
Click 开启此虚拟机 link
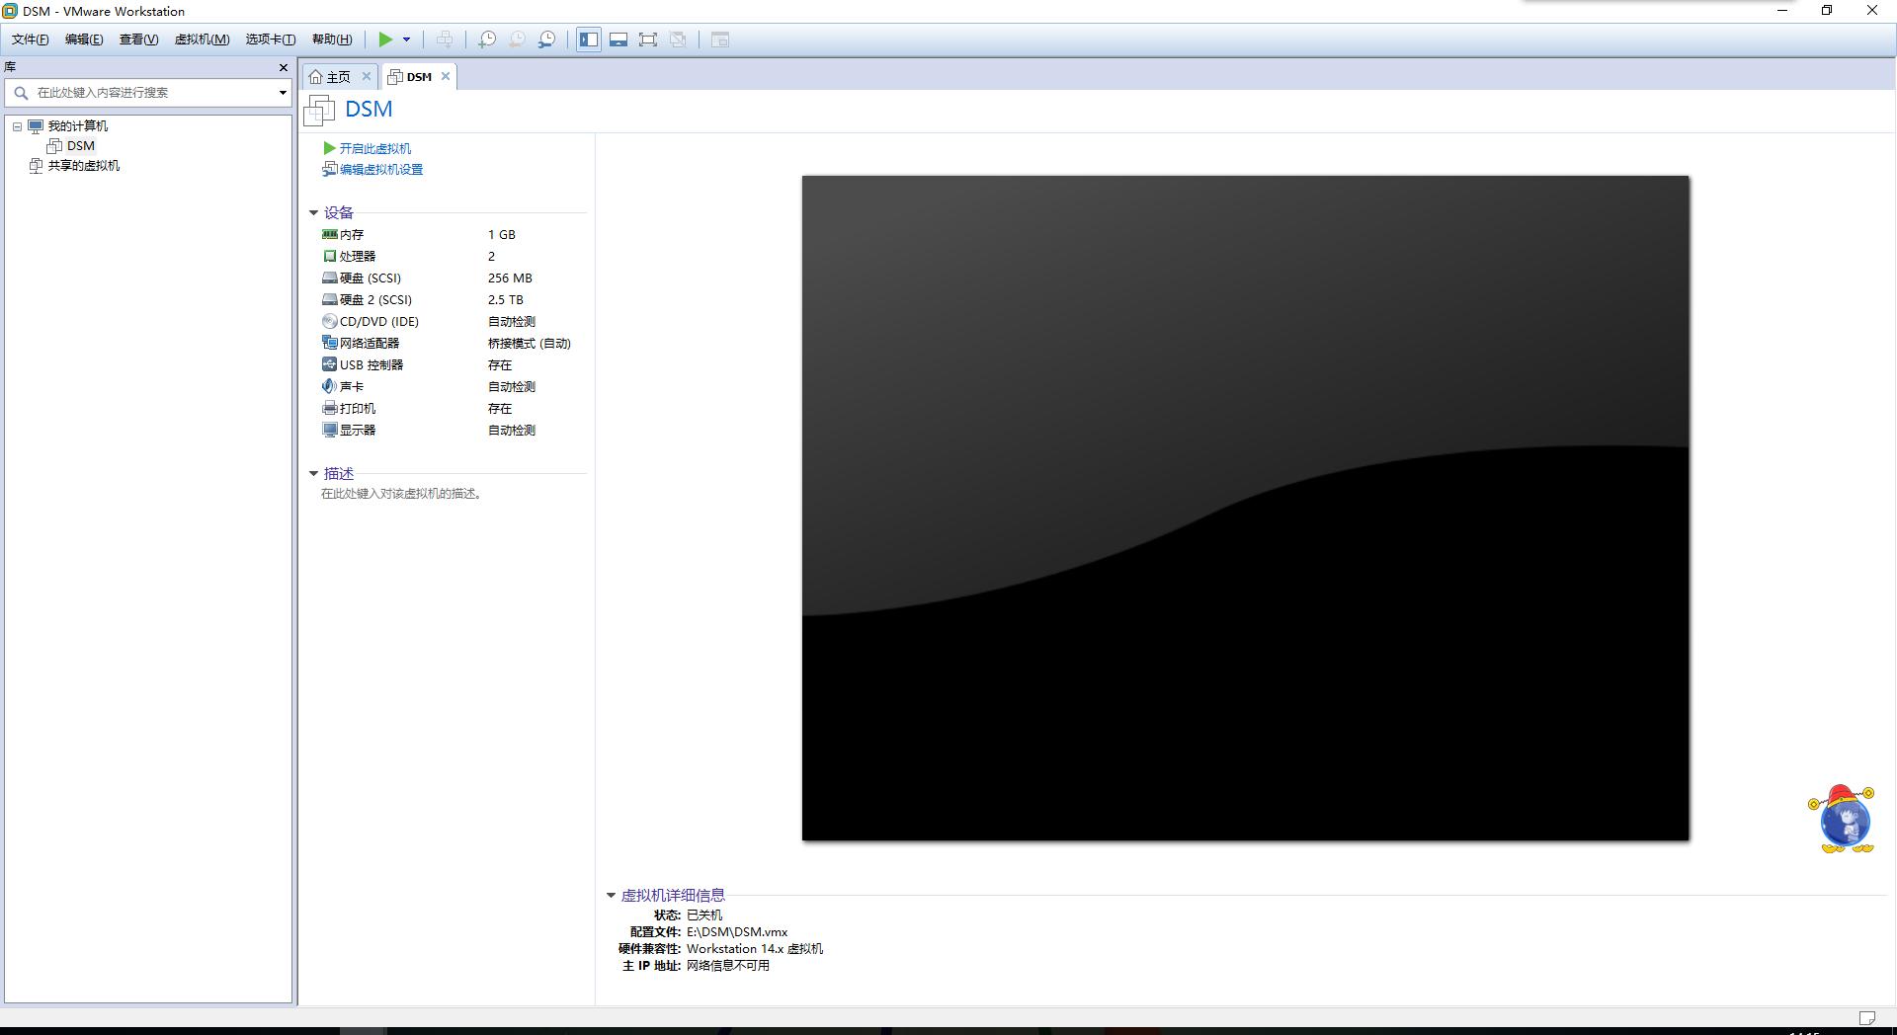[x=374, y=148]
